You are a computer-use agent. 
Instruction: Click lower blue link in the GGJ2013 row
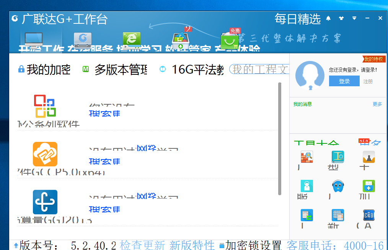104,209
